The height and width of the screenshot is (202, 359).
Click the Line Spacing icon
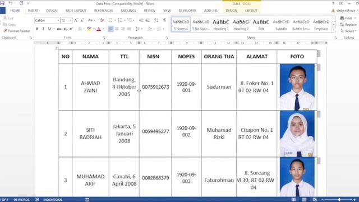(137, 29)
